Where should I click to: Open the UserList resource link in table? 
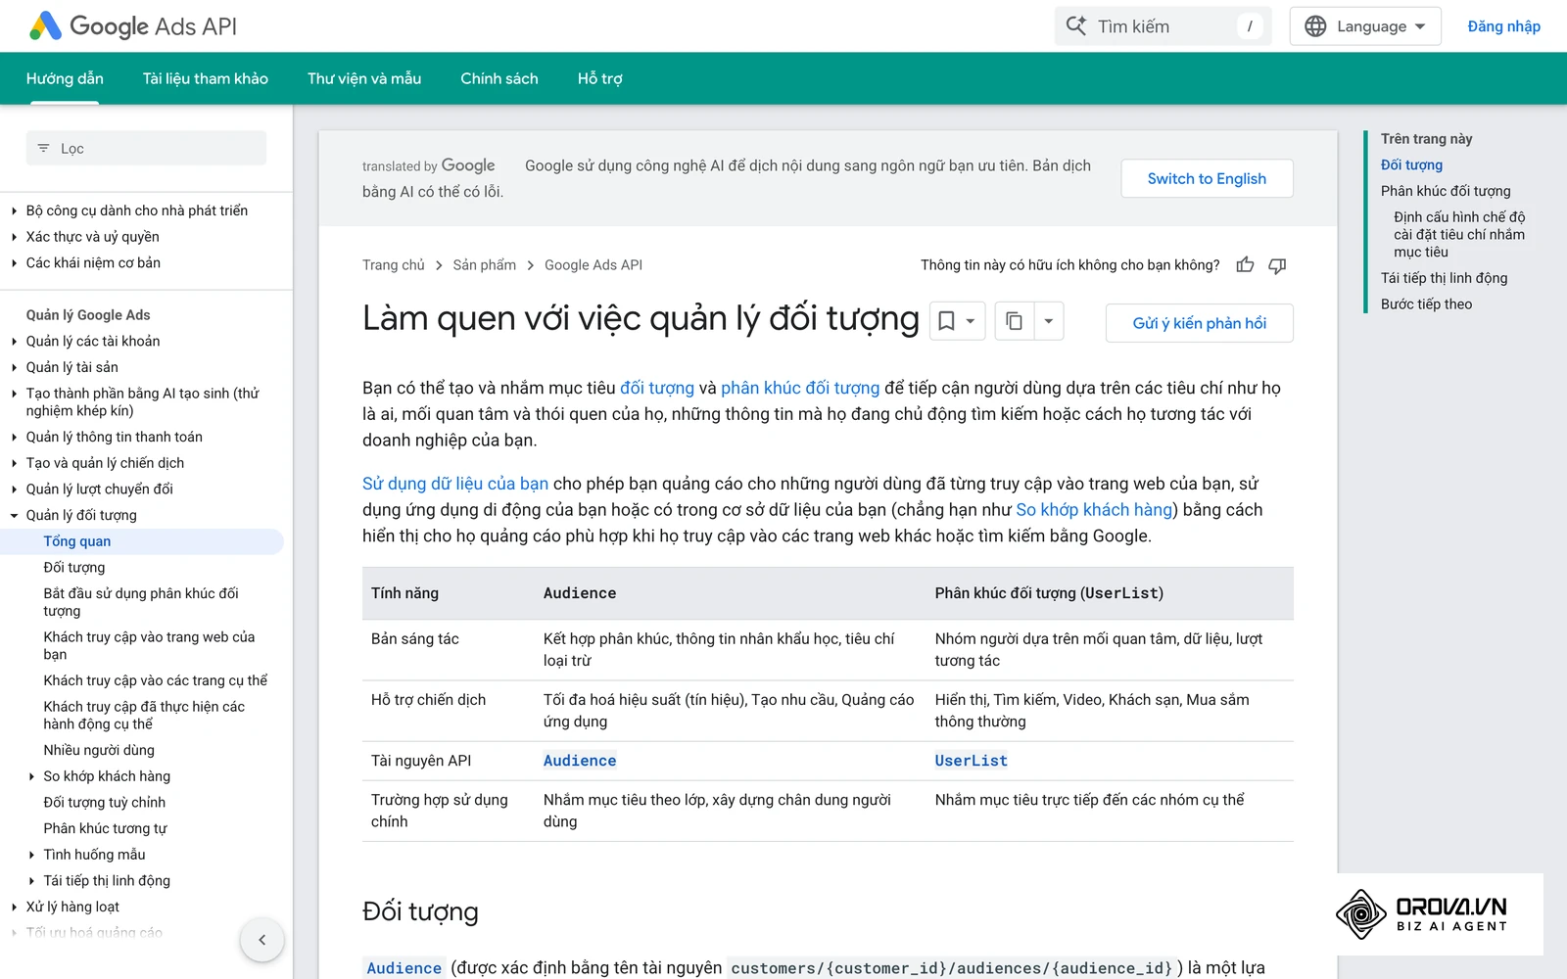tap(971, 761)
